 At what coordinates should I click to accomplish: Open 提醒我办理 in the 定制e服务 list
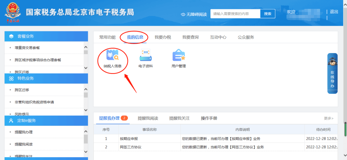(x=23, y=132)
